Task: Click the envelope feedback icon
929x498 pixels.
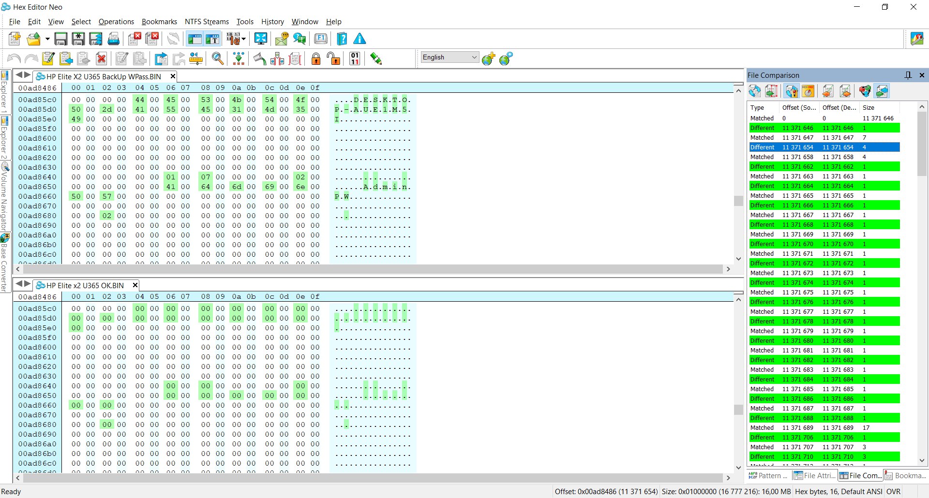Action: [282, 39]
